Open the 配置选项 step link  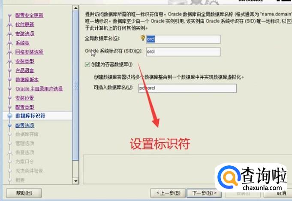tap(24, 125)
